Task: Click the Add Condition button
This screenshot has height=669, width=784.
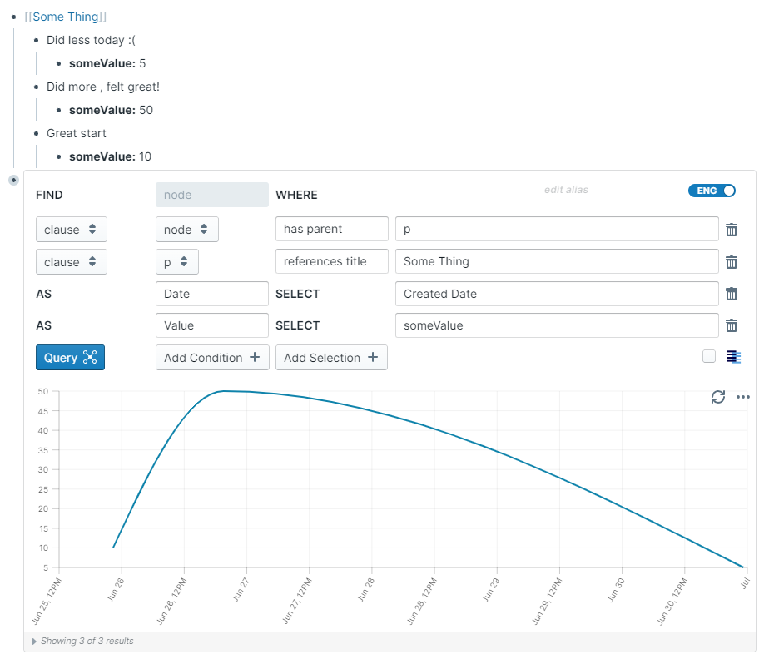Action: tap(212, 358)
